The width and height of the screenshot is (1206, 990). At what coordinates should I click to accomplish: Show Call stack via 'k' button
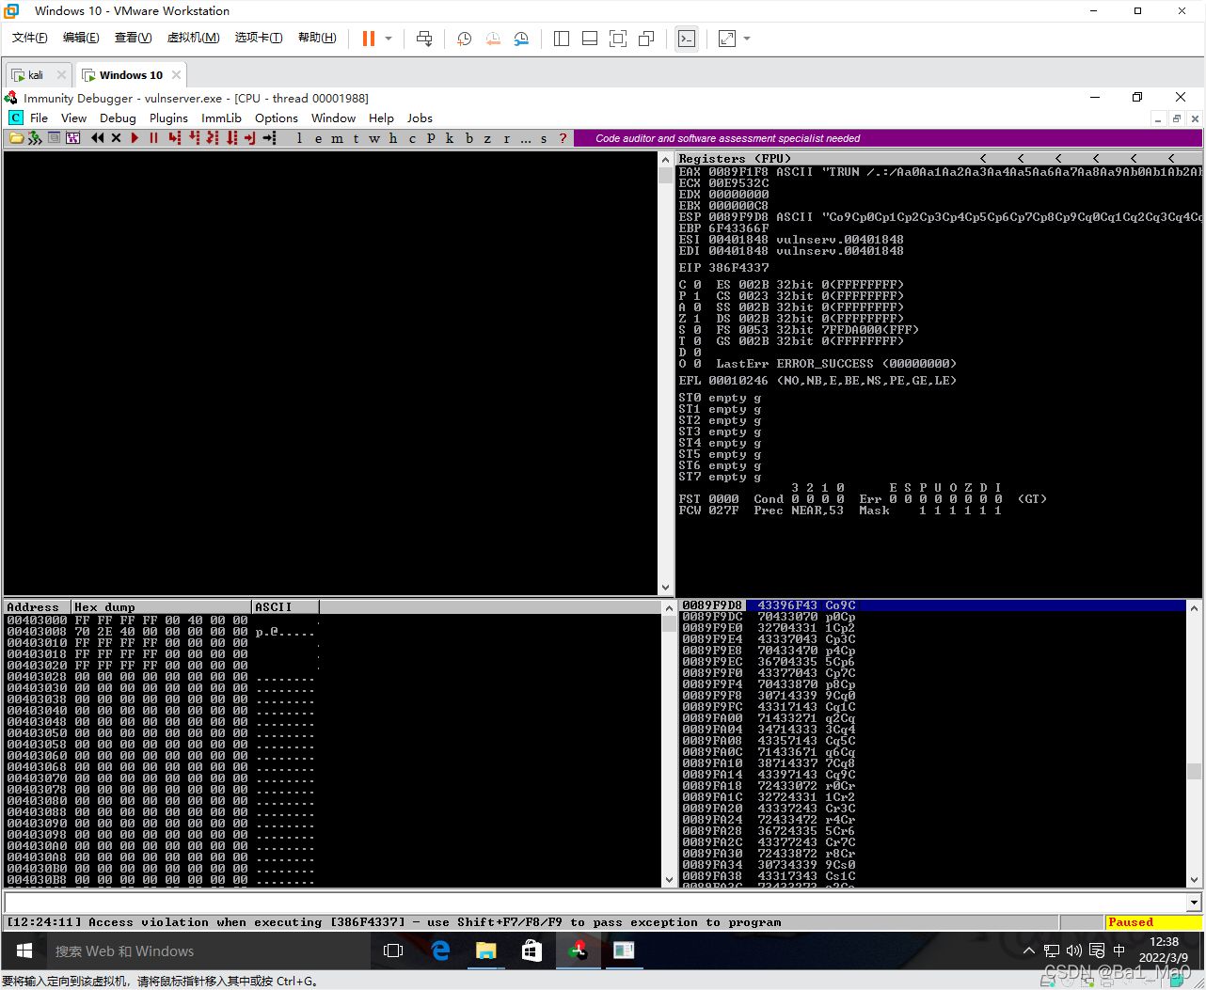tap(450, 138)
